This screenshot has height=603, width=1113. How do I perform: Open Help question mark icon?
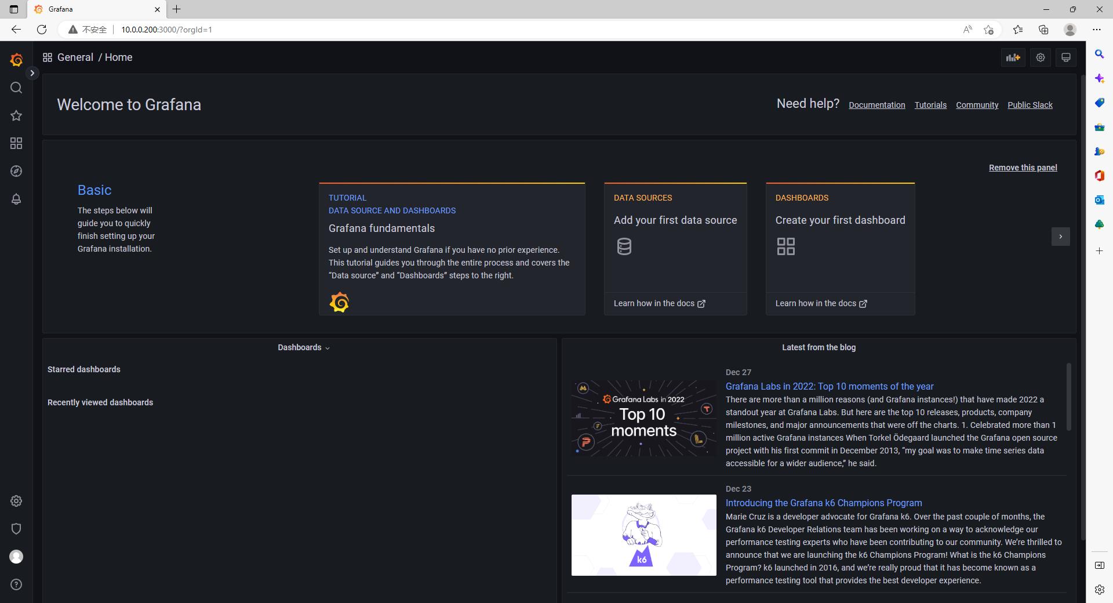tap(16, 584)
